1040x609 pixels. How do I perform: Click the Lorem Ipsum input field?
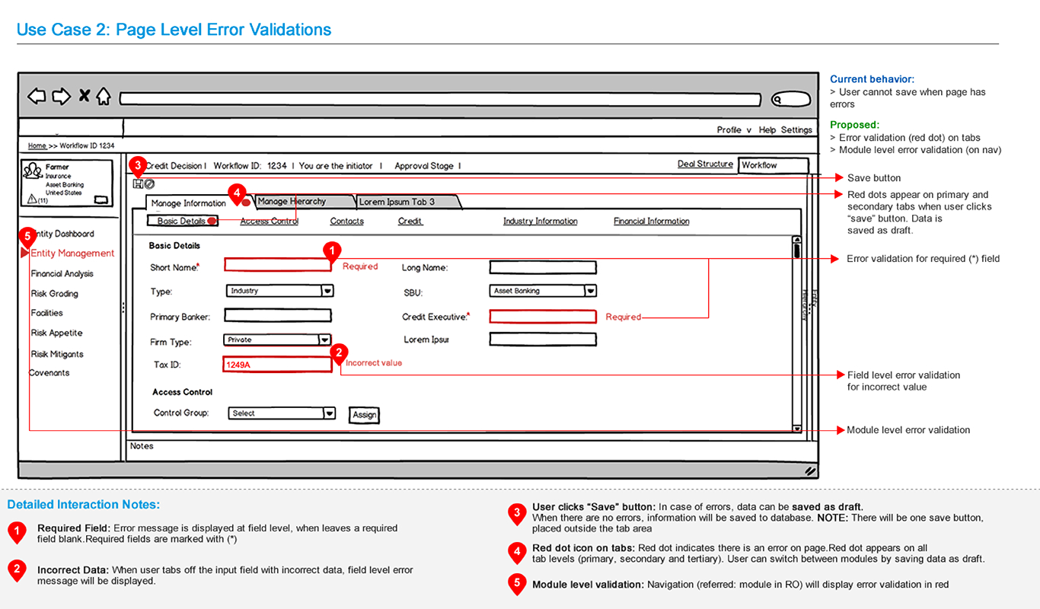pyautogui.click(x=542, y=340)
